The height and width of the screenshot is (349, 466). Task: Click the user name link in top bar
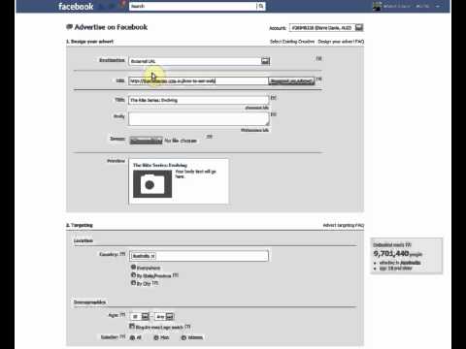pyautogui.click(x=397, y=7)
